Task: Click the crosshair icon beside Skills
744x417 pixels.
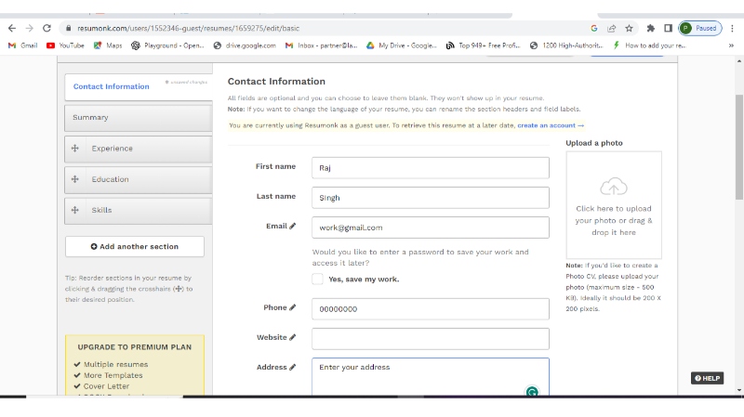Action: pos(75,210)
